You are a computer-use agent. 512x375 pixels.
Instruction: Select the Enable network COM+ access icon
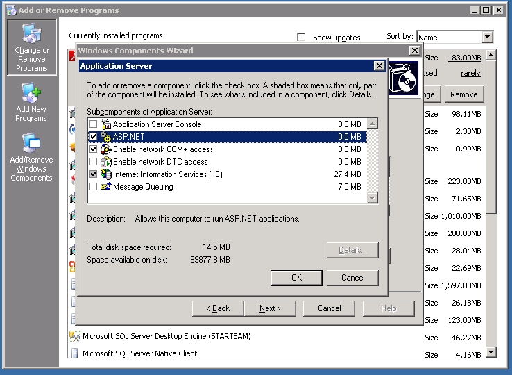[106, 149]
